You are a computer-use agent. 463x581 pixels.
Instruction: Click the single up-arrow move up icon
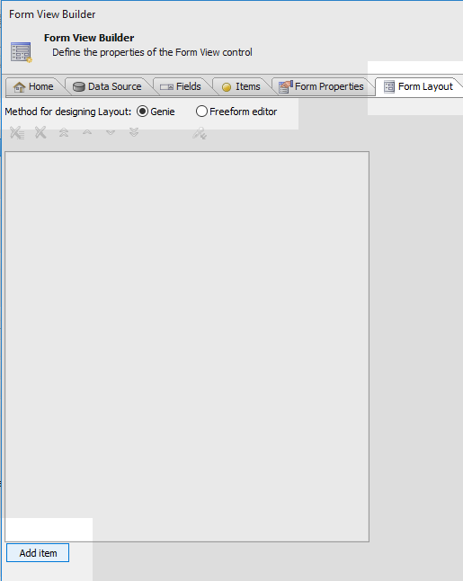pyautogui.click(x=87, y=132)
